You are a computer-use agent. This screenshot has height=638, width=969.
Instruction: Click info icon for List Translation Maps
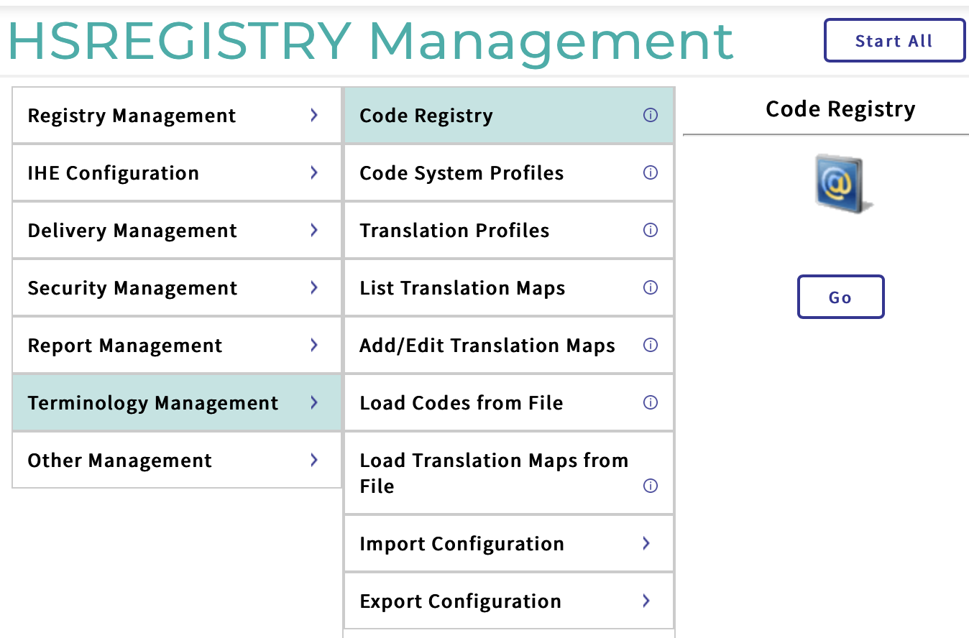click(x=650, y=287)
